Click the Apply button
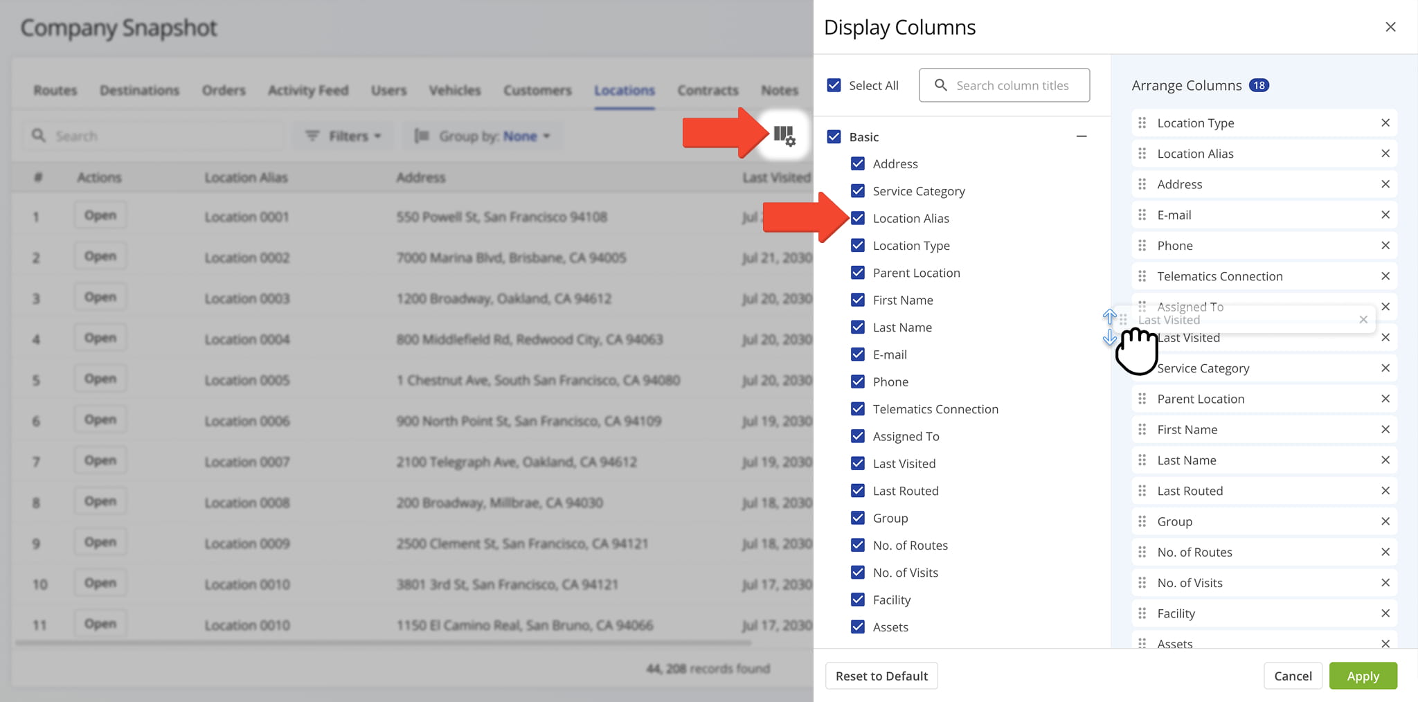 coord(1363,676)
